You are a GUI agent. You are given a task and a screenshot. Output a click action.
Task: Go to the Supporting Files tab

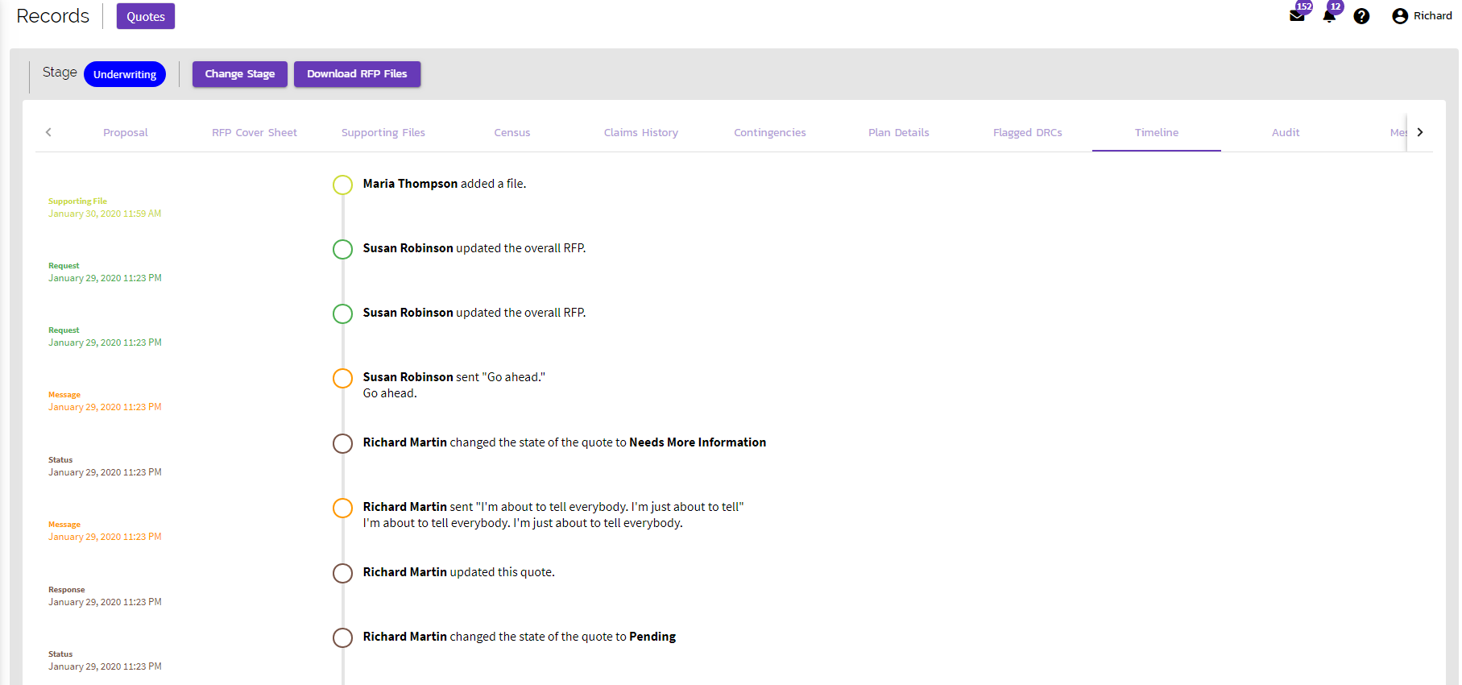point(383,133)
